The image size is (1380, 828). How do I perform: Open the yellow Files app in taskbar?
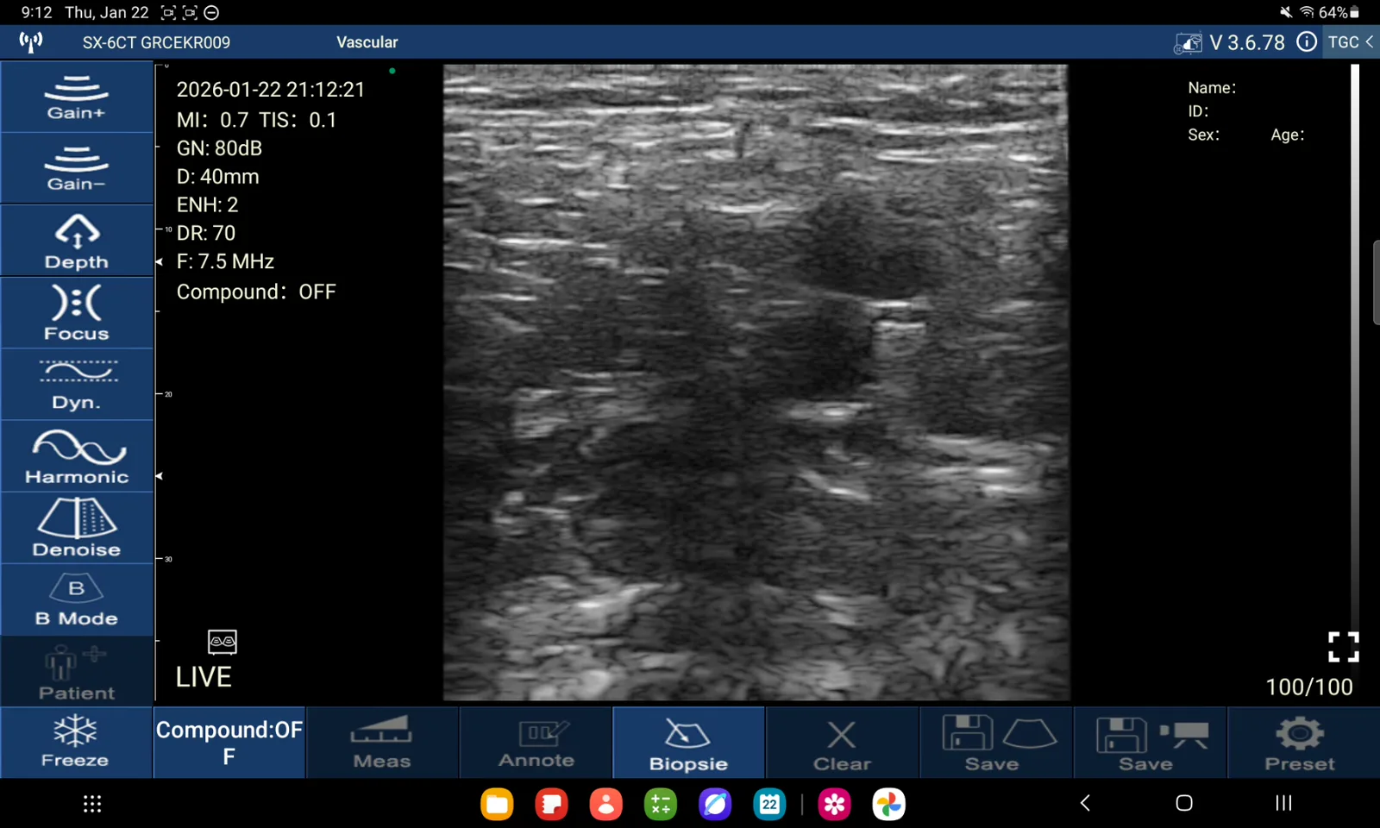coord(497,804)
